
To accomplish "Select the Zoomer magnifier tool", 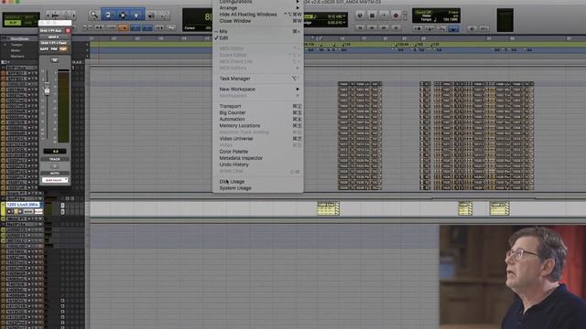I will [93, 16].
